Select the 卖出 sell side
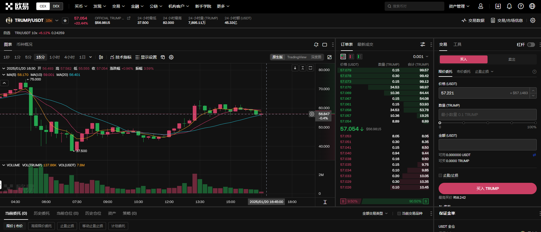 (x=512, y=59)
